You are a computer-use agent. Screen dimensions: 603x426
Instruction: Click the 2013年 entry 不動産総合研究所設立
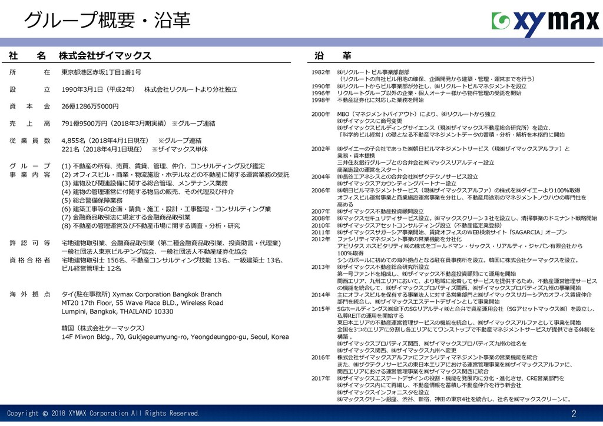tap(383, 267)
